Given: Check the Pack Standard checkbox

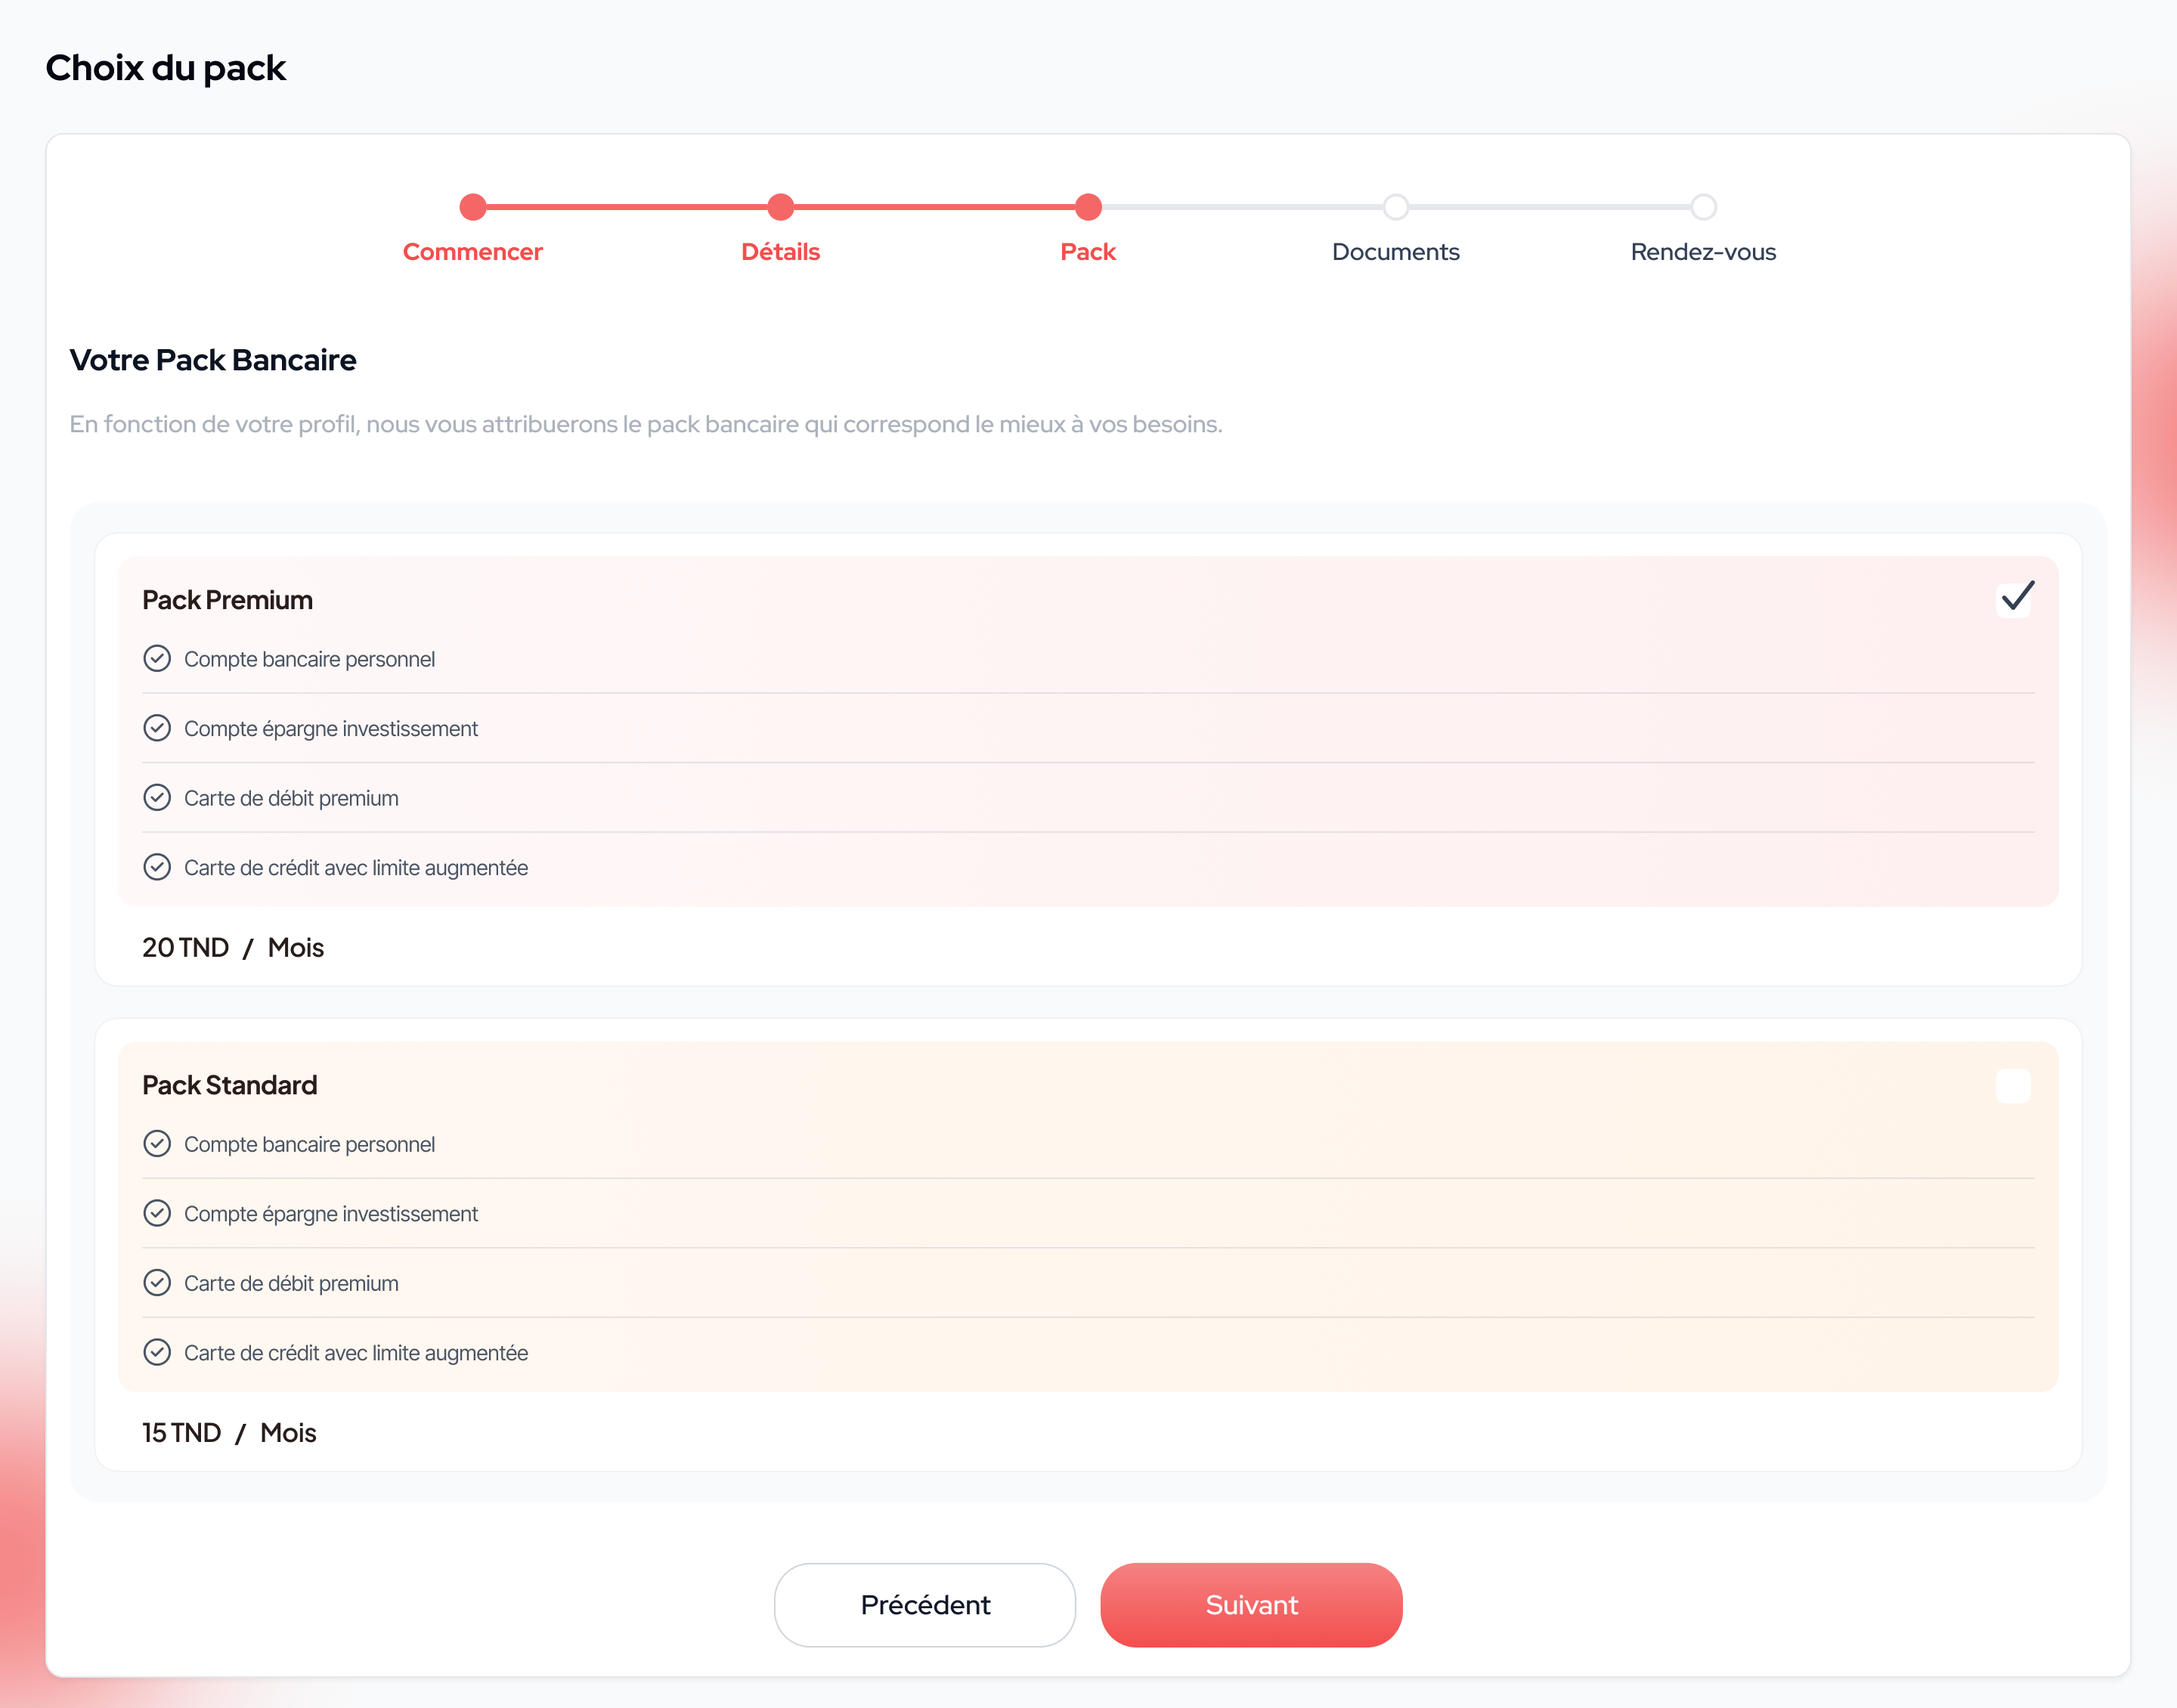Looking at the screenshot, I should [2013, 1085].
